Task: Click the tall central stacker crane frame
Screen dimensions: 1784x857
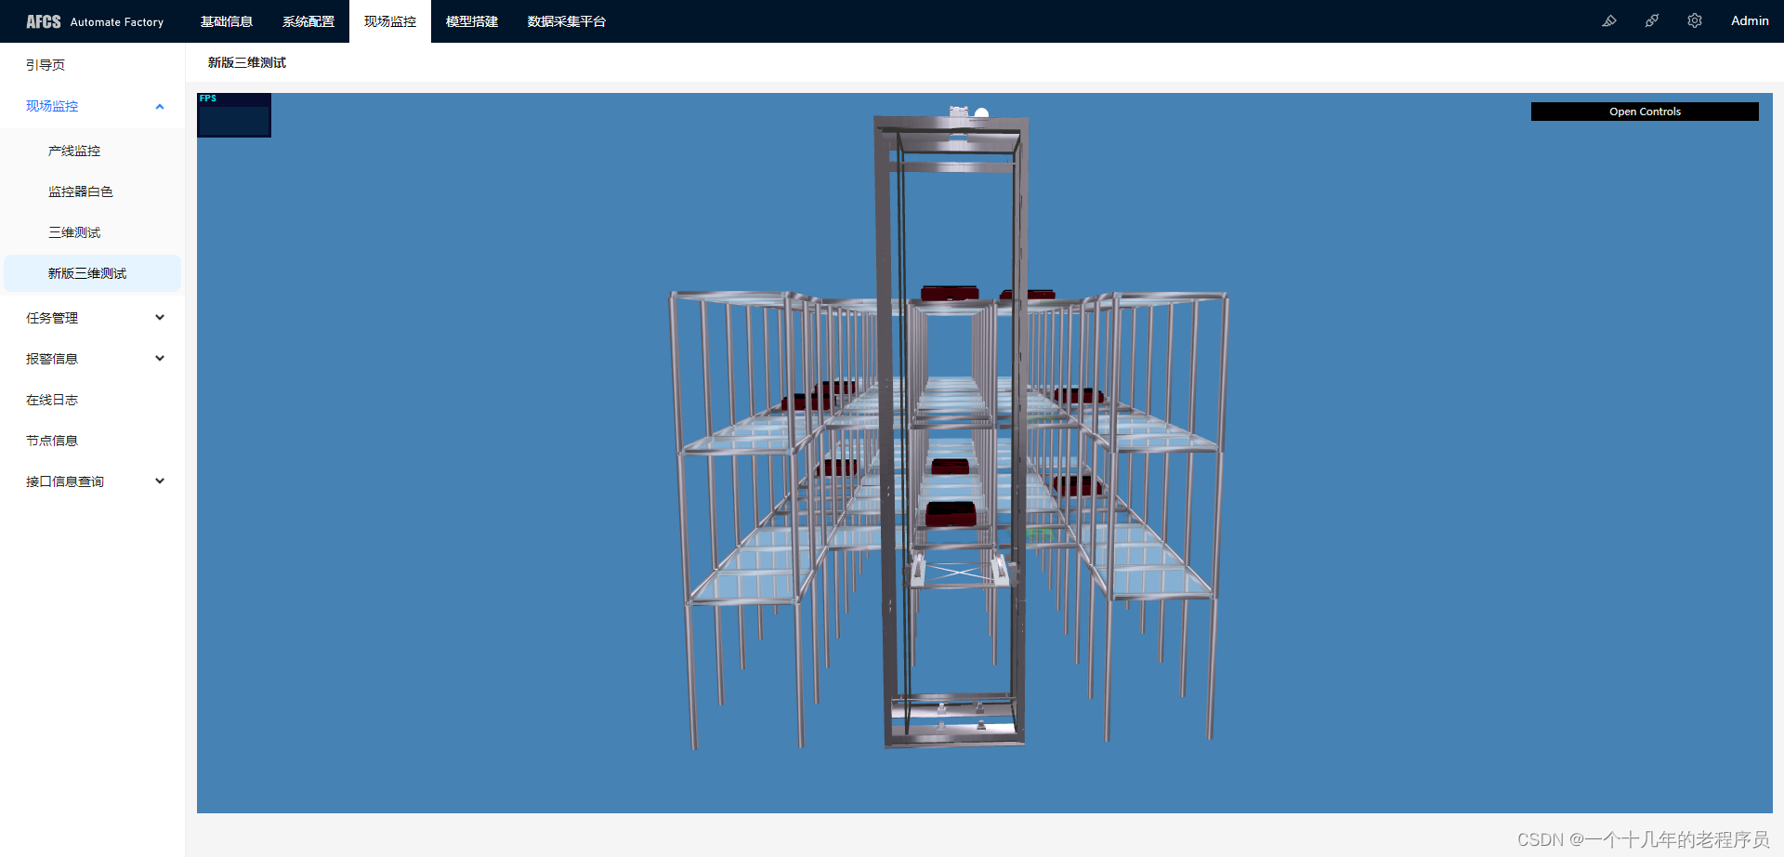Action: 951,429
